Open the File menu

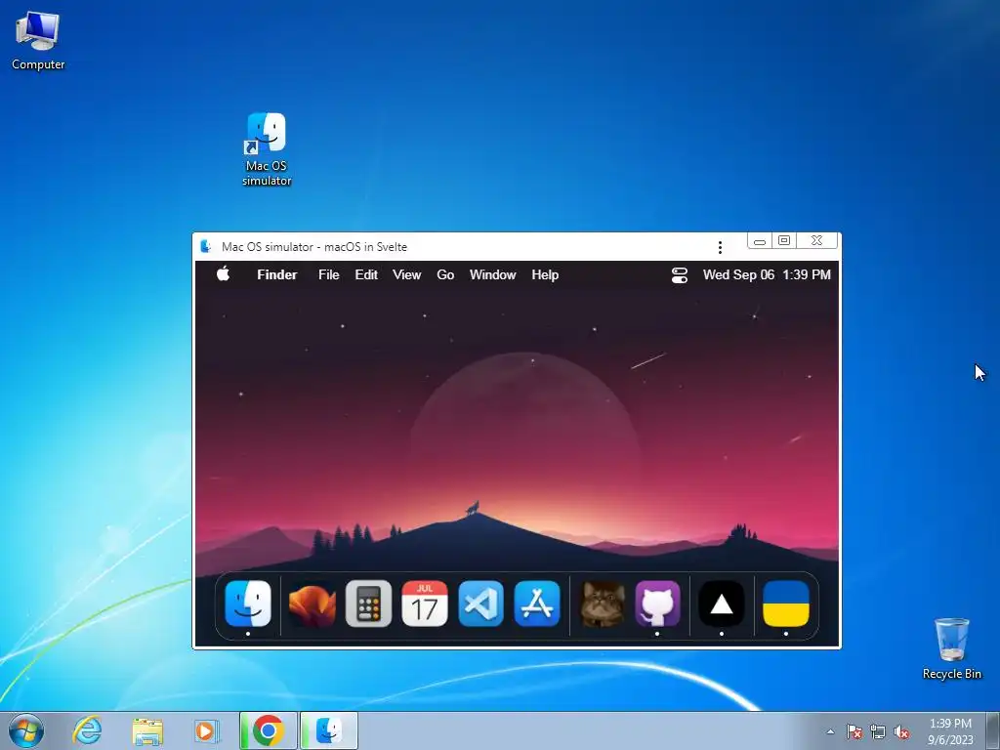coord(328,274)
